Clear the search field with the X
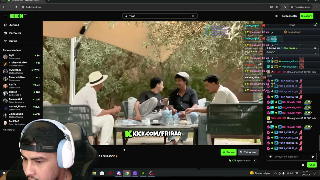 (192, 16)
